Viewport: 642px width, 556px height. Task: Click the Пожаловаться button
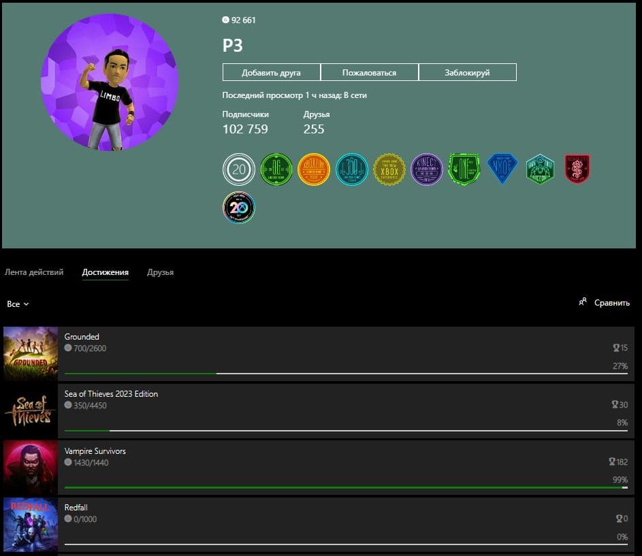[369, 72]
